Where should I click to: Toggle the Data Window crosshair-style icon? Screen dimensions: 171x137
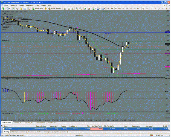point(17,8)
